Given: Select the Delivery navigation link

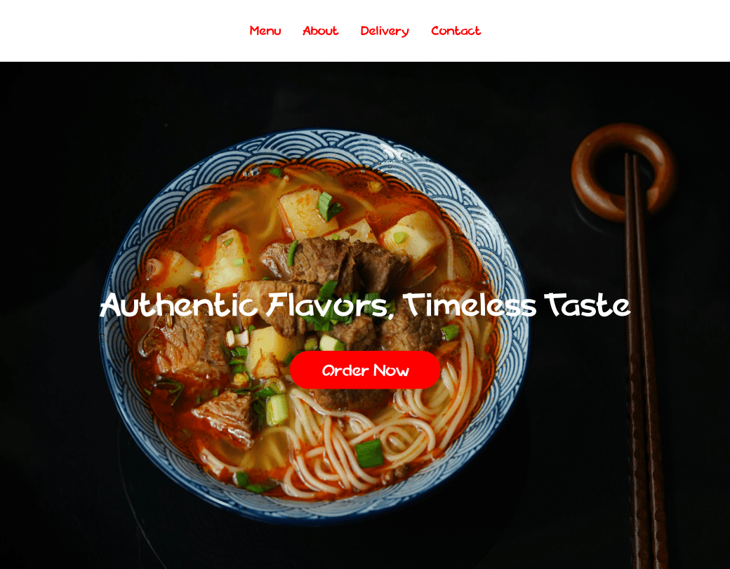Looking at the screenshot, I should (385, 31).
